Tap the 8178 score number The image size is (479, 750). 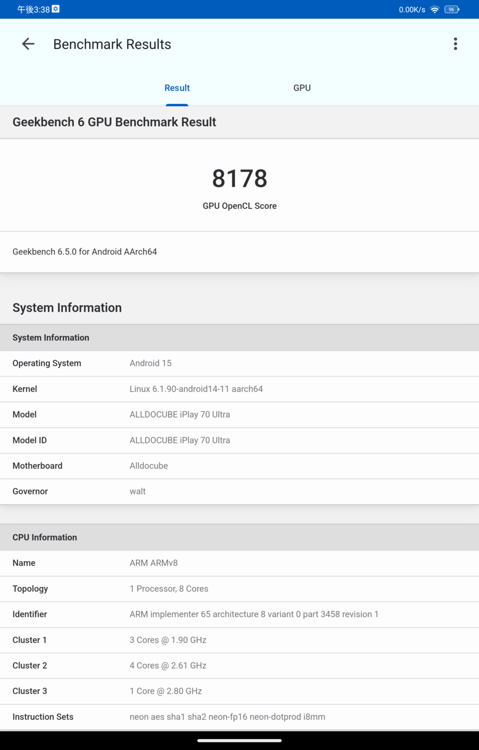(239, 179)
